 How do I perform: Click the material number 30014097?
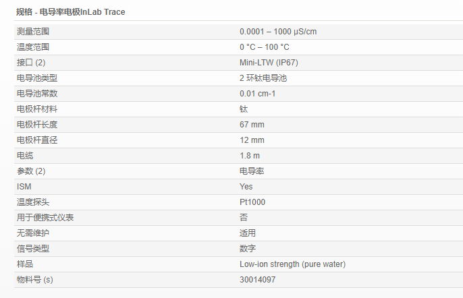coord(257,280)
